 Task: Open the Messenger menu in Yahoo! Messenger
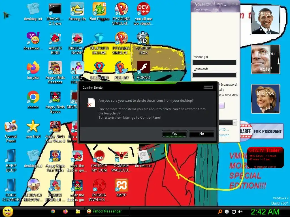click(201, 9)
